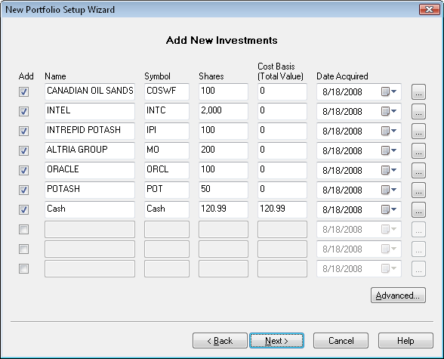Open calendar icon for INTREPID POTASH date
The image size is (444, 359).
point(385,131)
